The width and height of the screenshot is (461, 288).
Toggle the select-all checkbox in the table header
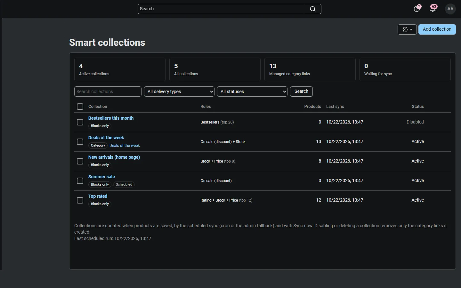pos(80,107)
